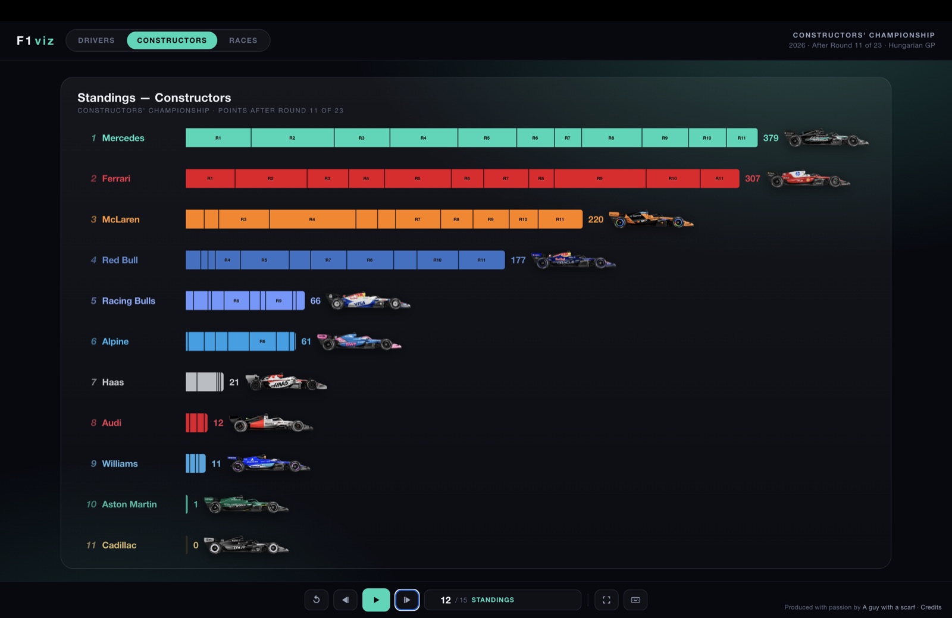Image resolution: width=952 pixels, height=618 pixels.
Task: Click Red Bull points total 177
Action: 518,260
